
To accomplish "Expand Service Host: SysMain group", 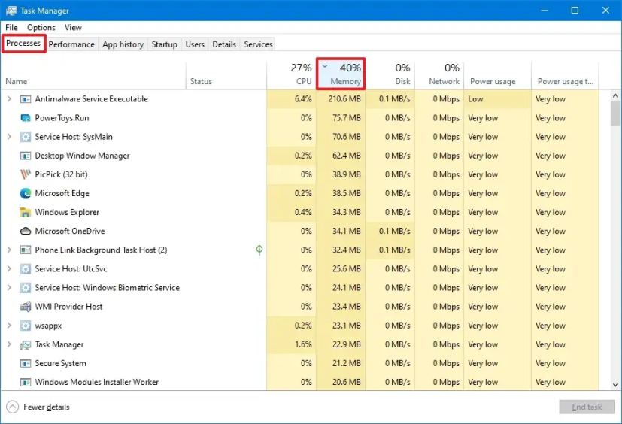I will (x=9, y=137).
